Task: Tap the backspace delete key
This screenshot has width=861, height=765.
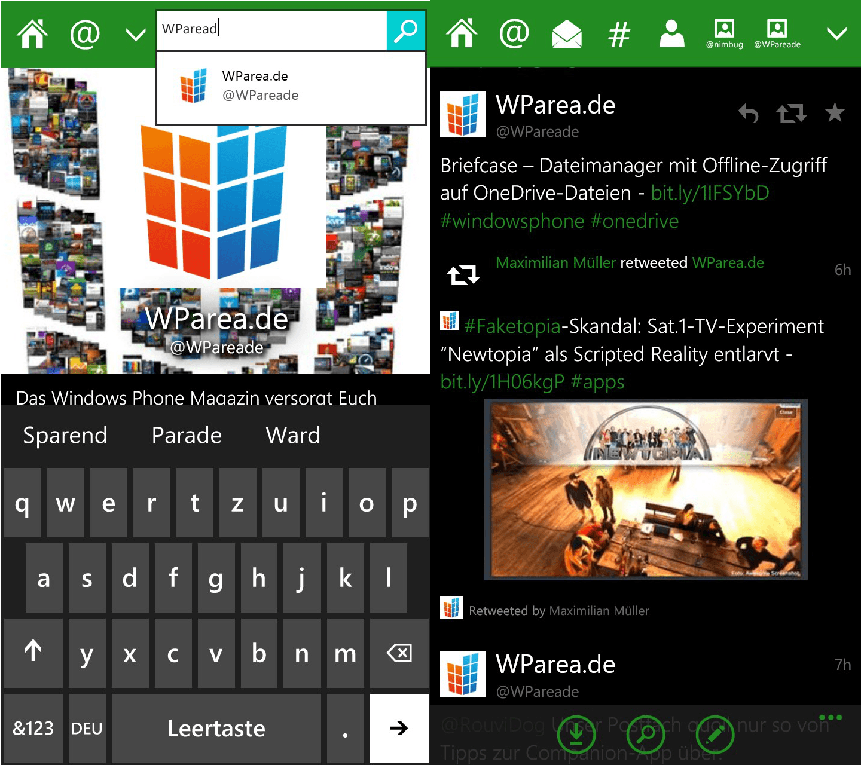Action: [x=399, y=653]
